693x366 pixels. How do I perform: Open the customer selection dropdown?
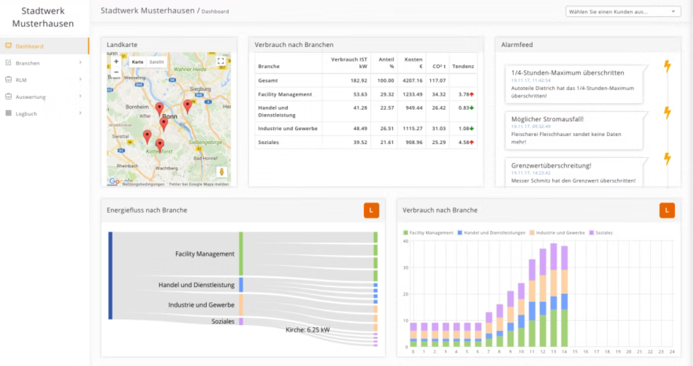point(623,12)
